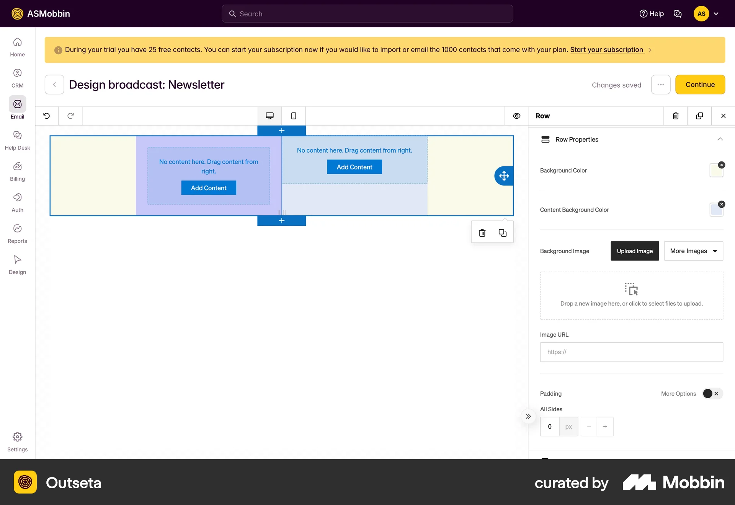
Task: Open the More Images dropdown
Action: coord(694,251)
